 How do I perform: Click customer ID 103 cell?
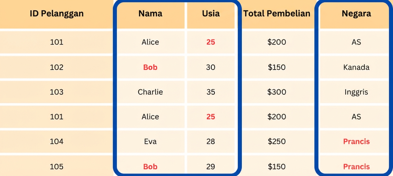[x=57, y=92]
